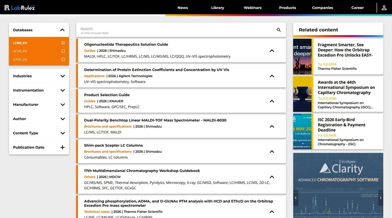Enable the ICPMS_EN database checkbox
The height and width of the screenshot is (218, 392).
coord(63,59)
